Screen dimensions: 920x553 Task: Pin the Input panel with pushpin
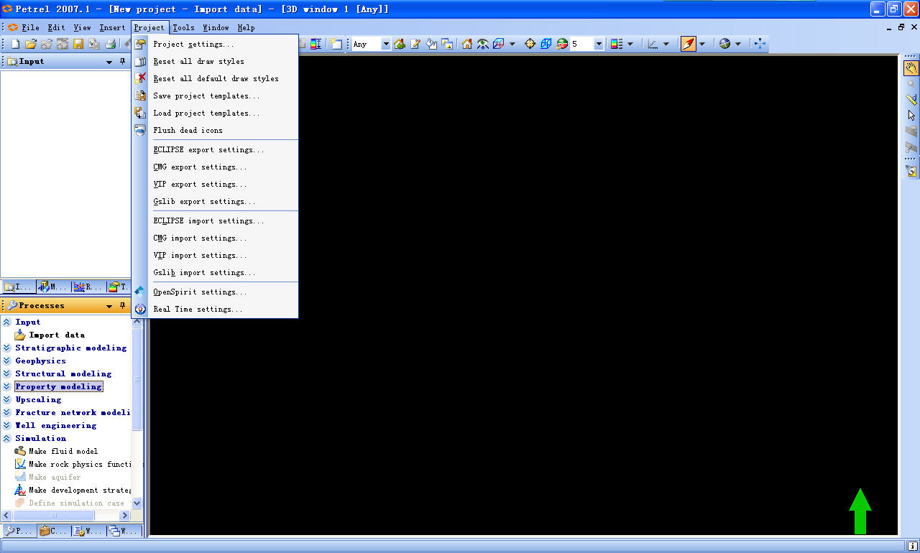pos(123,62)
